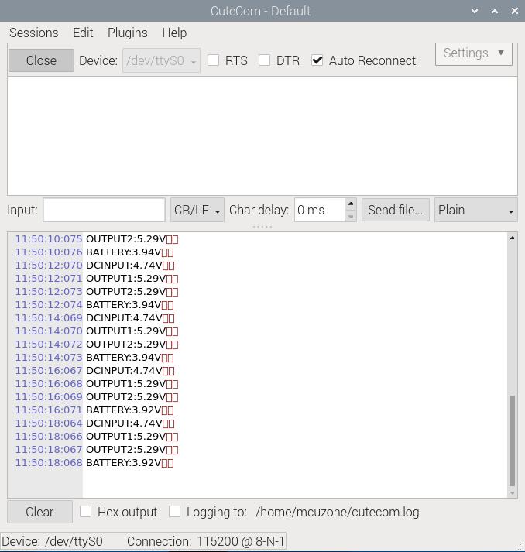525x552 pixels.
Task: Open the Plain protocol dropdown
Action: click(x=476, y=210)
